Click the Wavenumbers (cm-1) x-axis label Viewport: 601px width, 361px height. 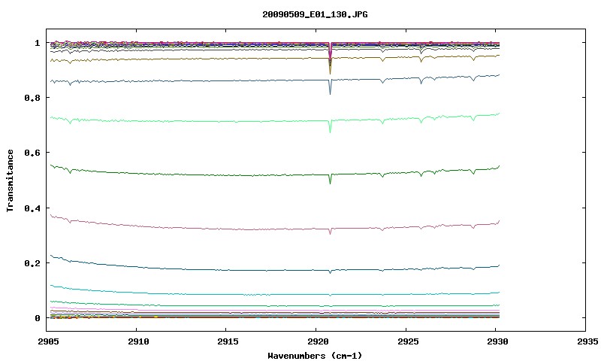[x=315, y=356]
